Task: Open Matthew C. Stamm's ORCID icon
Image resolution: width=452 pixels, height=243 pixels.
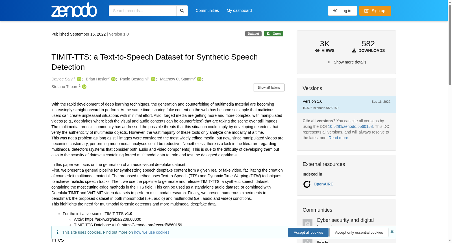Action: tap(199, 79)
